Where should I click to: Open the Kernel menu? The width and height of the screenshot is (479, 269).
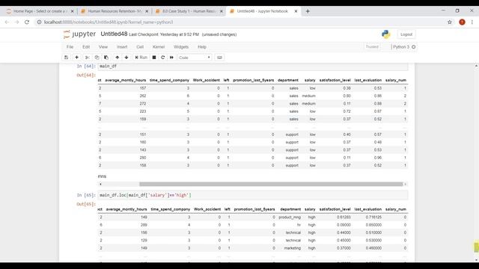[159, 47]
